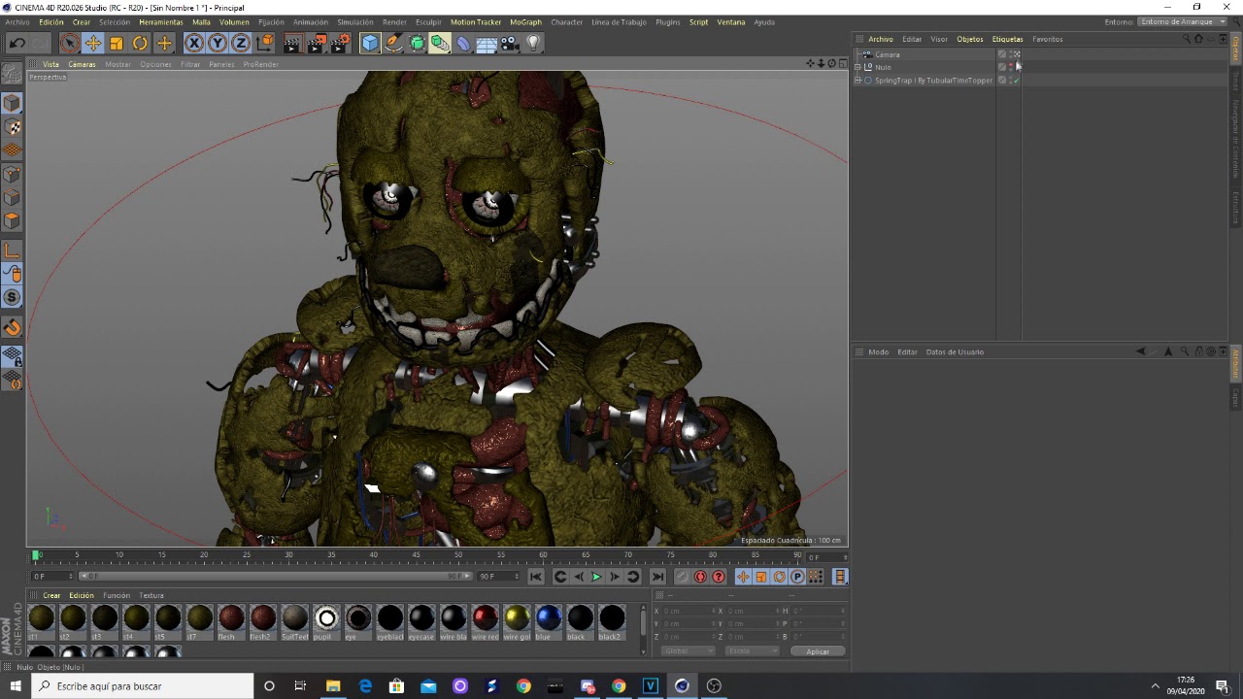1243x699 pixels.
Task: Add a Camera object from toolbar
Action: 510,43
